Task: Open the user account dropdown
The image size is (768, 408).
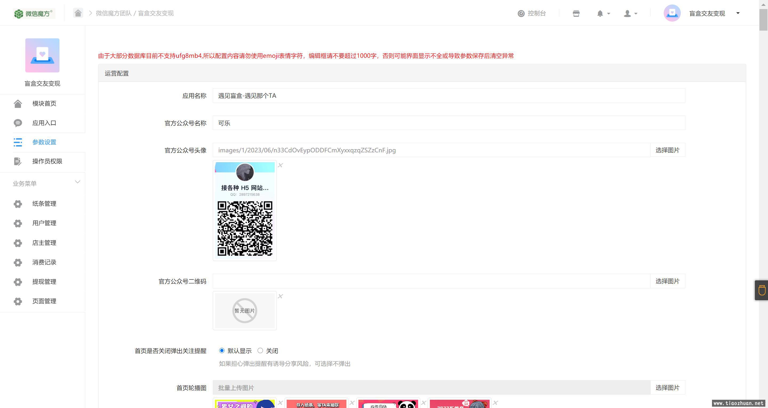Action: coord(630,13)
